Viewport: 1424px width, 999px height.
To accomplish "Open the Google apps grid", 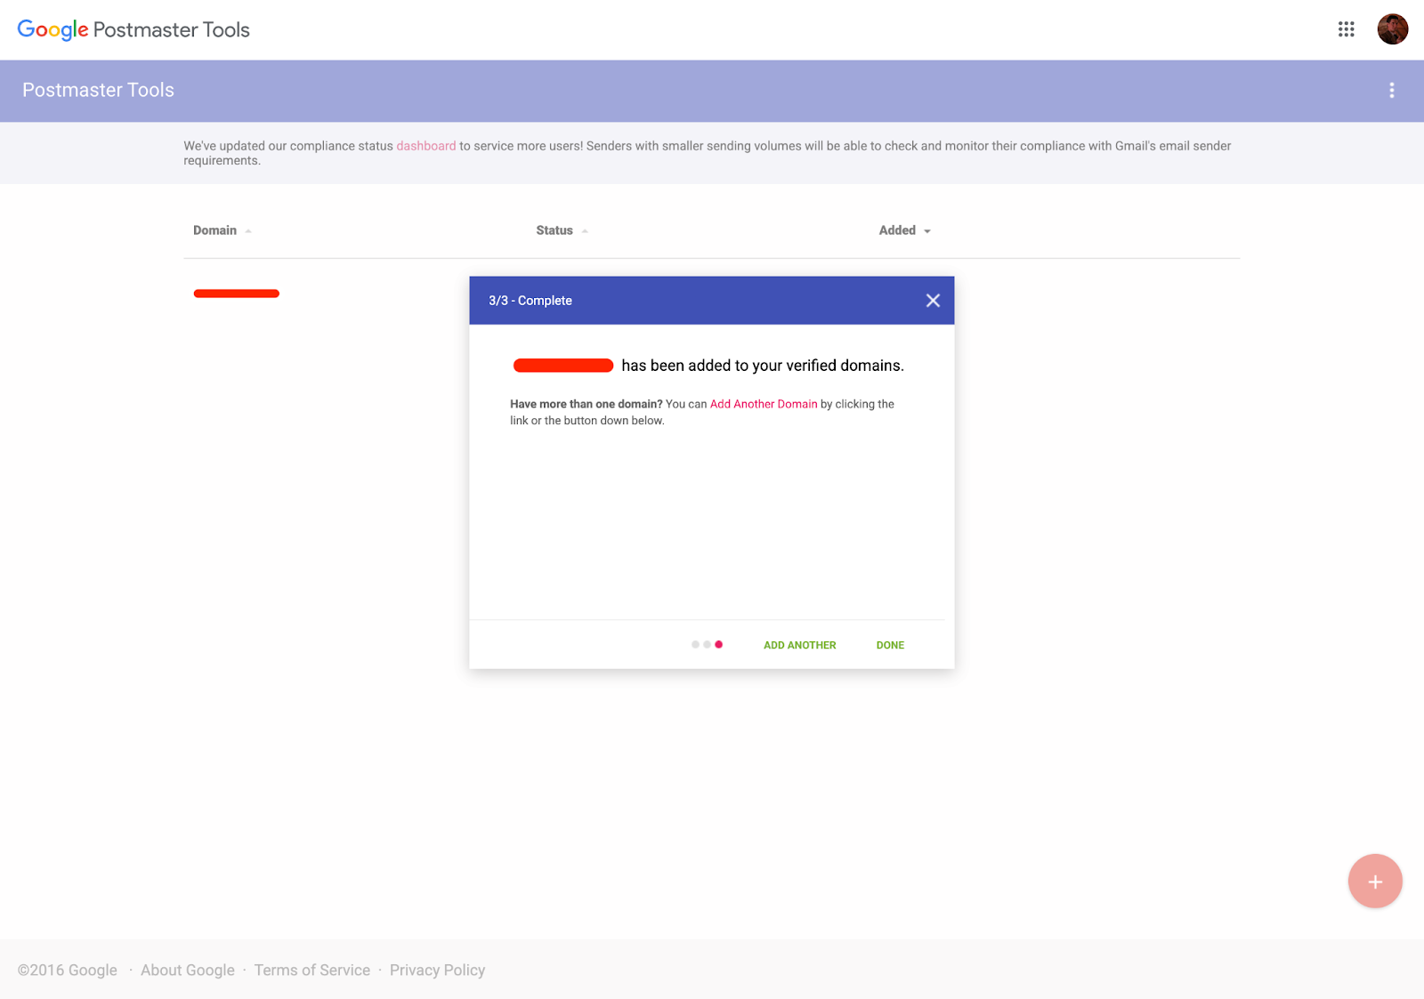I will pos(1346,29).
